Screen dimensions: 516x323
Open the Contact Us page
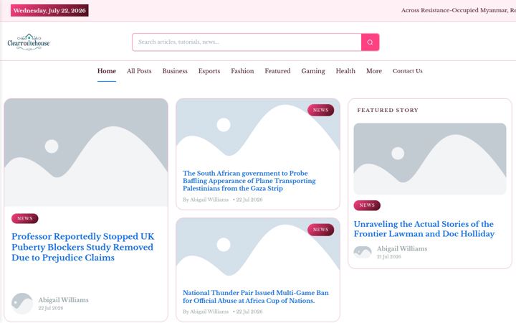click(x=407, y=71)
